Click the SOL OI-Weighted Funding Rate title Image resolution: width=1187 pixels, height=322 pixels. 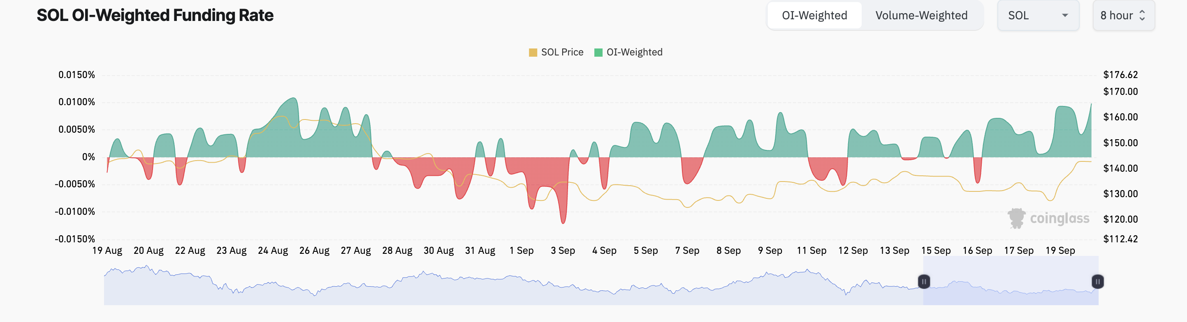tap(155, 16)
